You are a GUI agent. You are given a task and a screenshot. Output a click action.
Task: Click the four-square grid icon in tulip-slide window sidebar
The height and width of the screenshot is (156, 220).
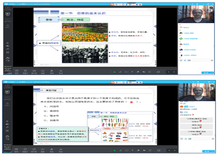(8, 52)
